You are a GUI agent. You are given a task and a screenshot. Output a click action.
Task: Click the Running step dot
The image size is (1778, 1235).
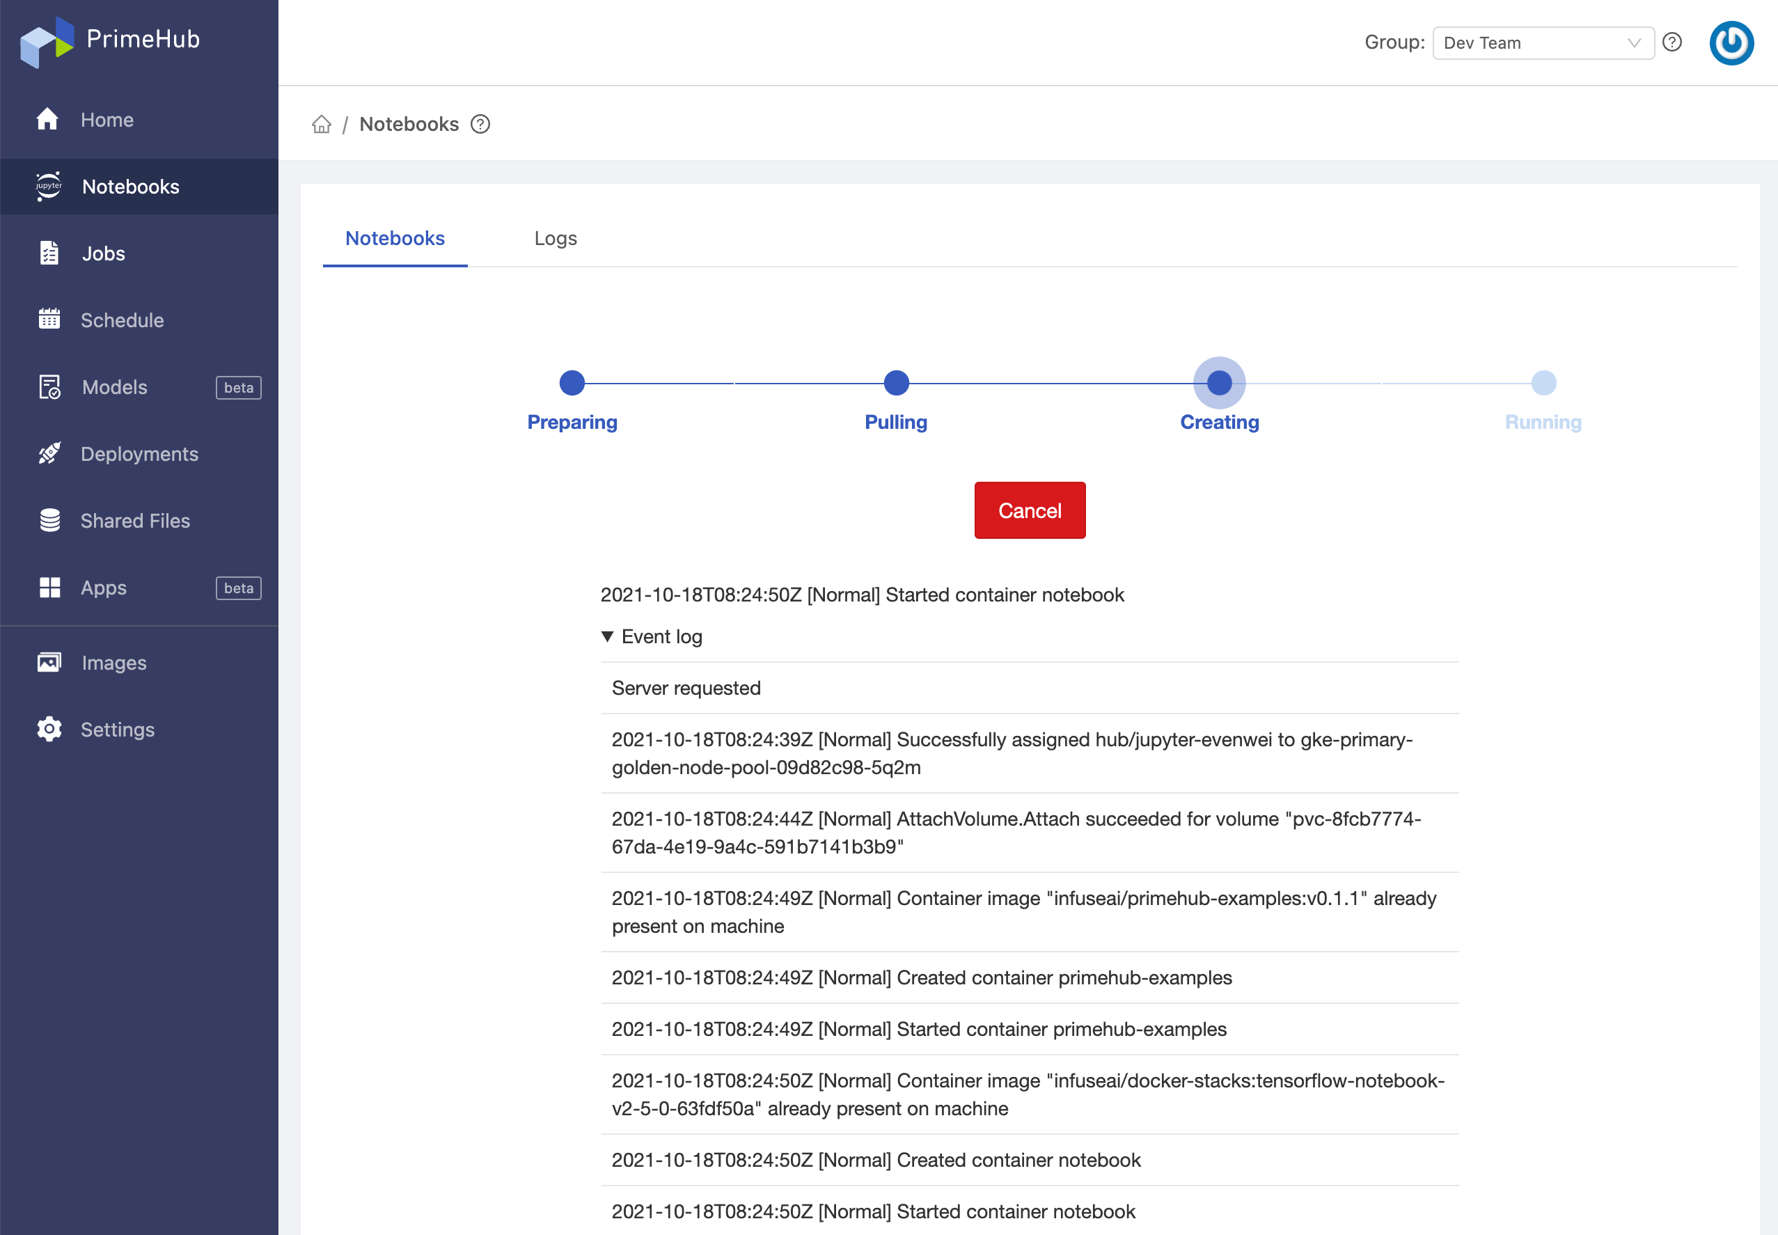(x=1543, y=382)
